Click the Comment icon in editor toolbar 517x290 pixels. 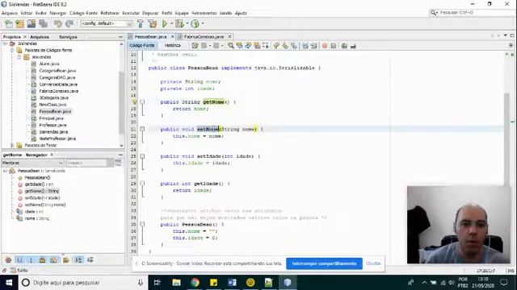click(344, 46)
